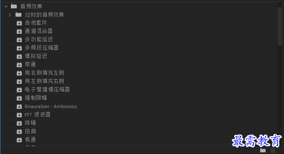Click the effect icon beside 通道混合器
The height and width of the screenshot is (154, 284).
click(19, 31)
